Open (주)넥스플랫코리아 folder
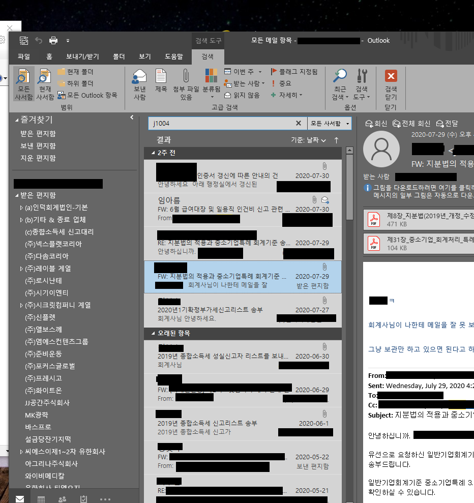This screenshot has height=503, width=474. click(53, 244)
